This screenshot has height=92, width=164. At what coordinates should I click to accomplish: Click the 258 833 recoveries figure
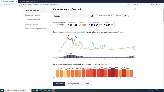coord(94,25)
